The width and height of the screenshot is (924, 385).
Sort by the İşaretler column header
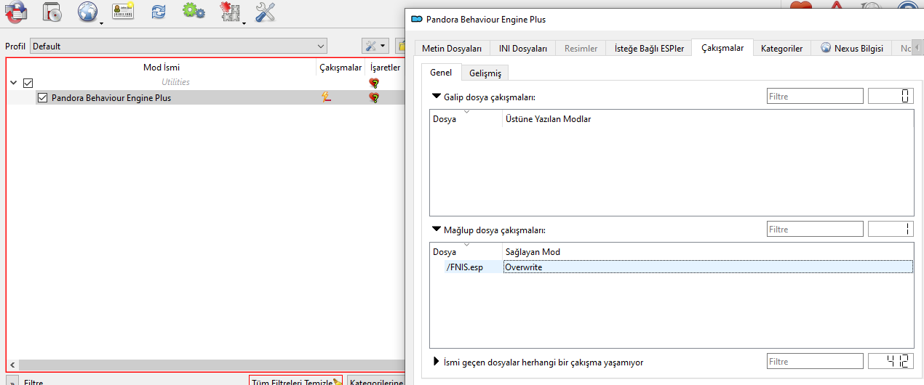386,68
